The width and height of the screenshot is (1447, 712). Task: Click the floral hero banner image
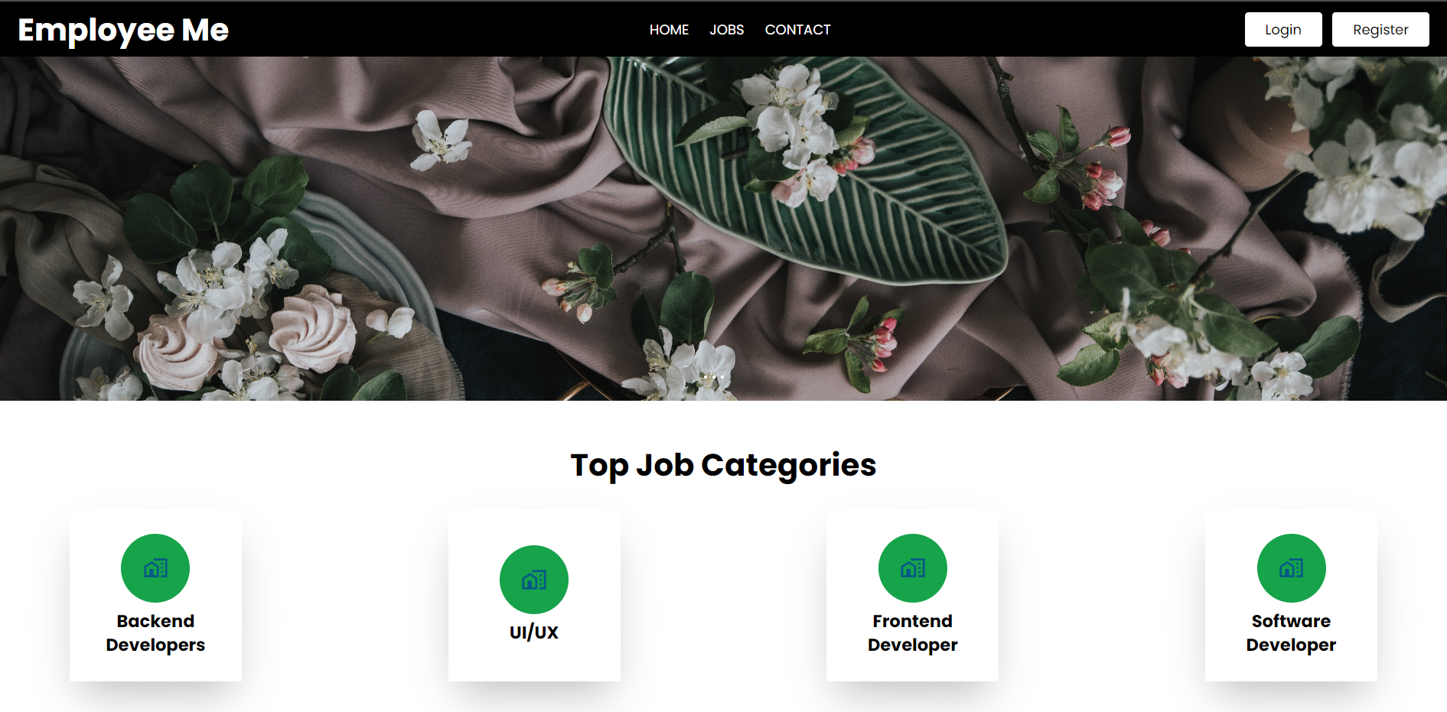(x=723, y=229)
